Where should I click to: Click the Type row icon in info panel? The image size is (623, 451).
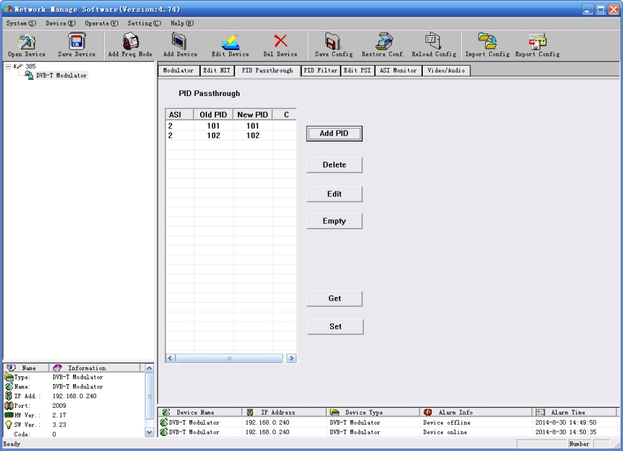click(9, 377)
